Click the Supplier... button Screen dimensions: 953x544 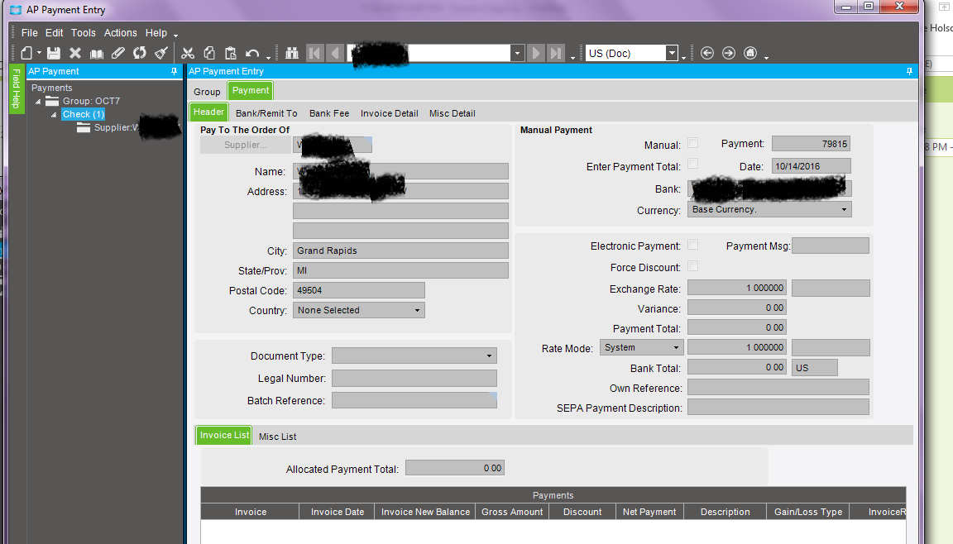pos(246,146)
